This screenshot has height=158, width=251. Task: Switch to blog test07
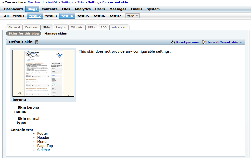[x=115, y=16]
